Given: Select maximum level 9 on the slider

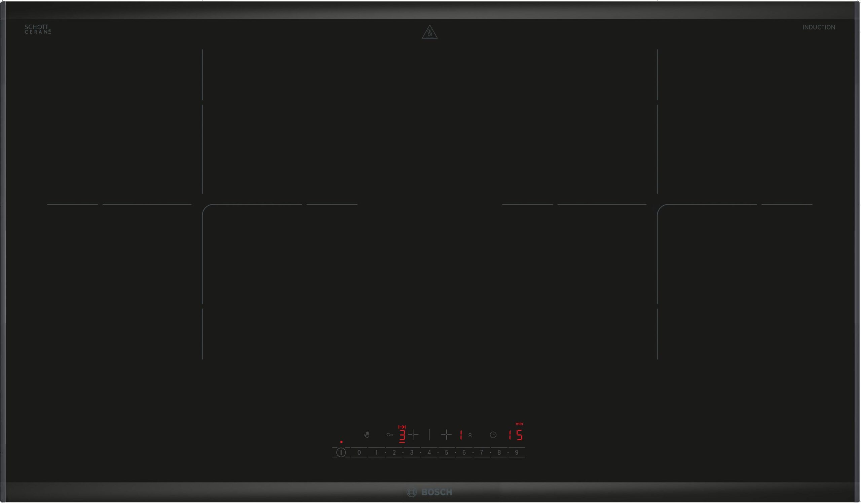Looking at the screenshot, I should point(517,453).
